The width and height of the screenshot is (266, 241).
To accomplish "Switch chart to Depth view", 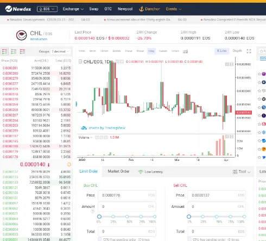I will tap(237, 51).
